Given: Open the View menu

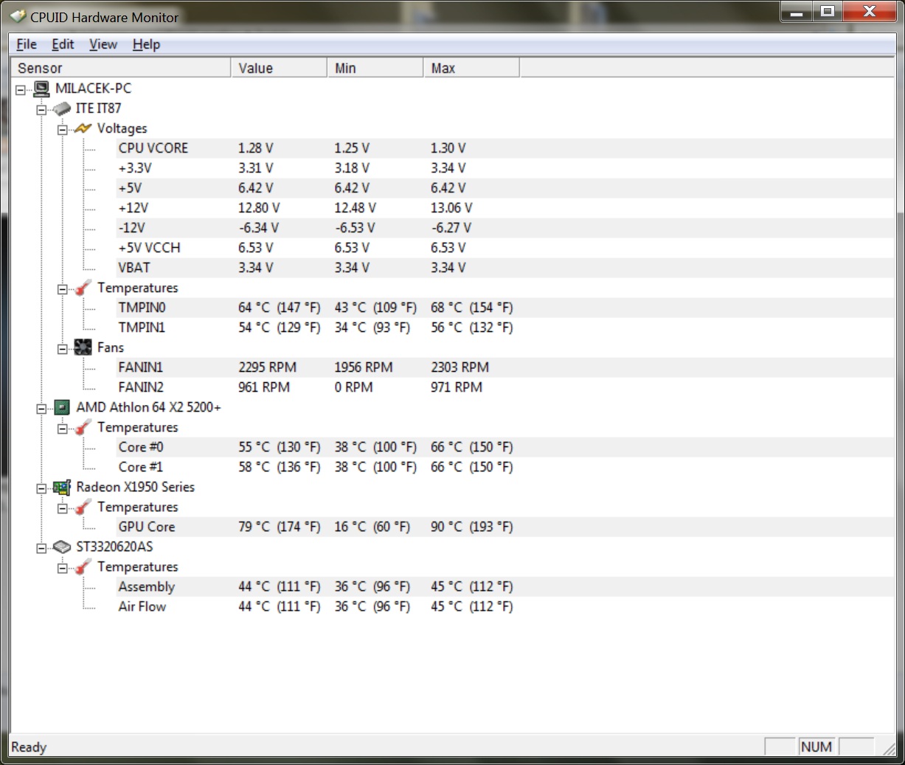Looking at the screenshot, I should pyautogui.click(x=103, y=44).
